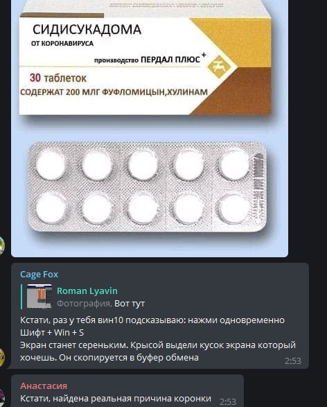
Task: Open the Анастасия sender profile
Action: click(44, 386)
